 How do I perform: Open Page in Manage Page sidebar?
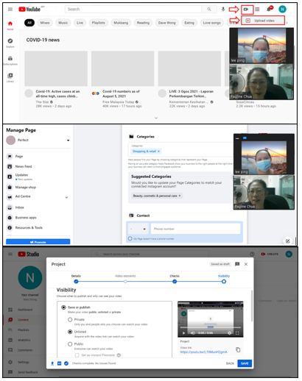tap(19, 157)
